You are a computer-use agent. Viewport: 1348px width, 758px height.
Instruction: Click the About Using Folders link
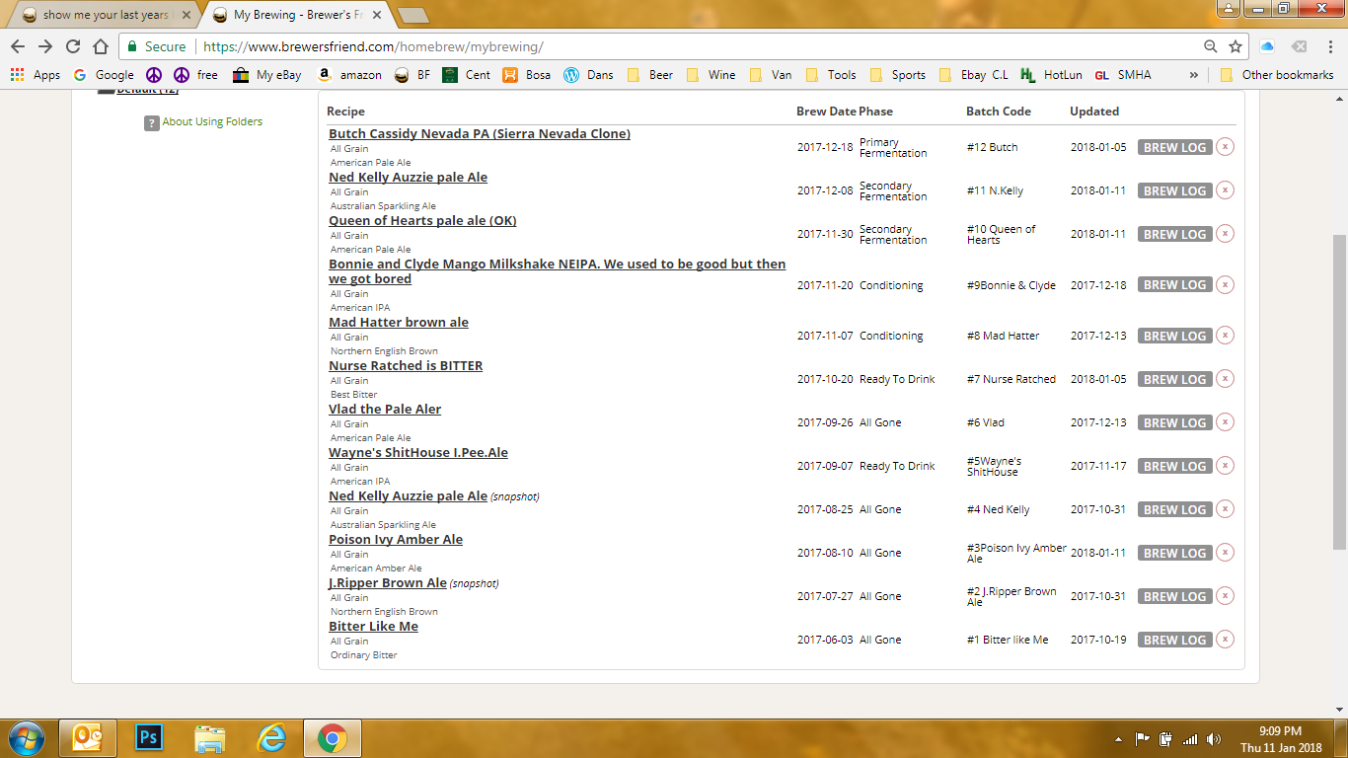[x=212, y=122]
